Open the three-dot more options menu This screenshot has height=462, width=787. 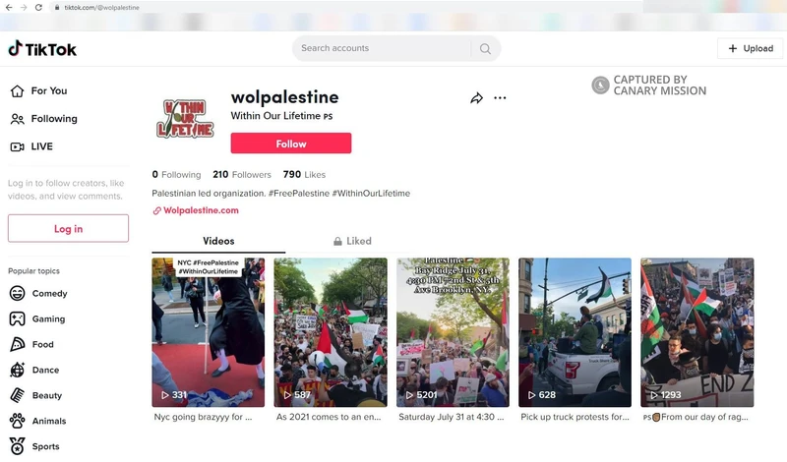click(500, 98)
